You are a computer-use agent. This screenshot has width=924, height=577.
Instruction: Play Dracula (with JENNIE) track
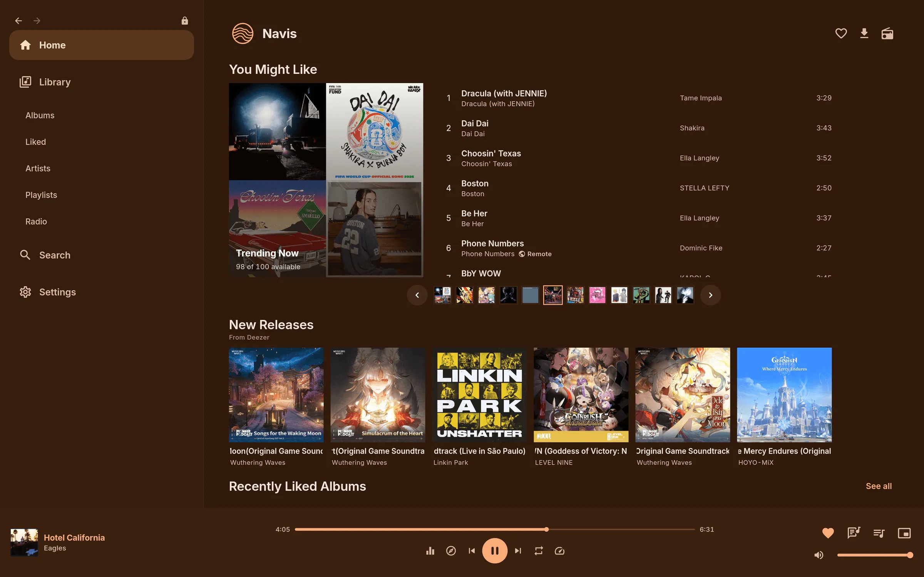coord(639,98)
